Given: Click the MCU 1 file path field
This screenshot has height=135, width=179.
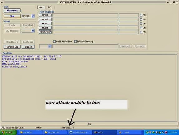Looking at the screenshot, I should 85,15.
